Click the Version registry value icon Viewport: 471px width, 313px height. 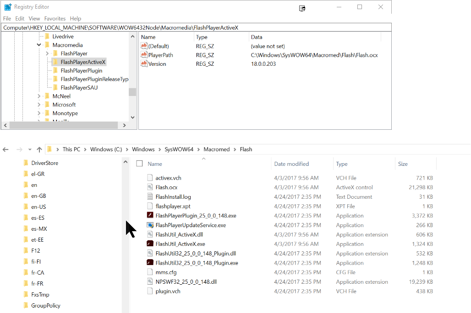point(144,64)
